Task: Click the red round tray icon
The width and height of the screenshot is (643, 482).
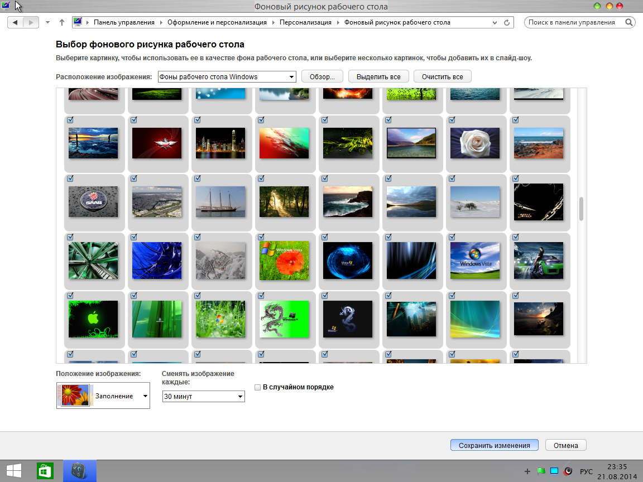Action: click(568, 471)
